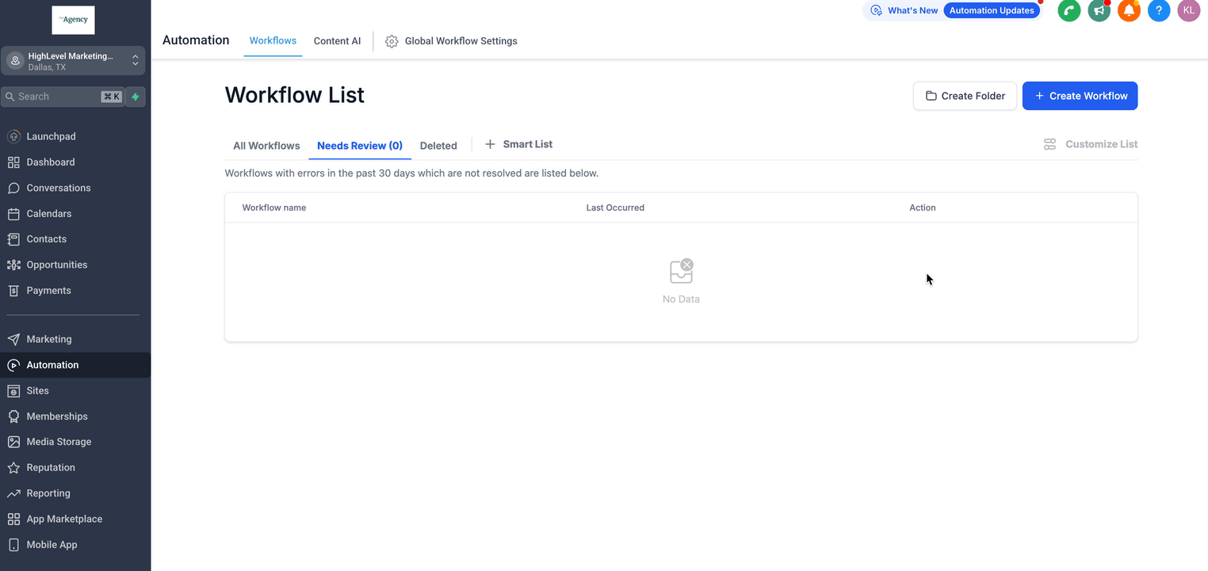The width and height of the screenshot is (1208, 571).
Task: Click the green phone dialer icon
Action: [x=1068, y=10]
